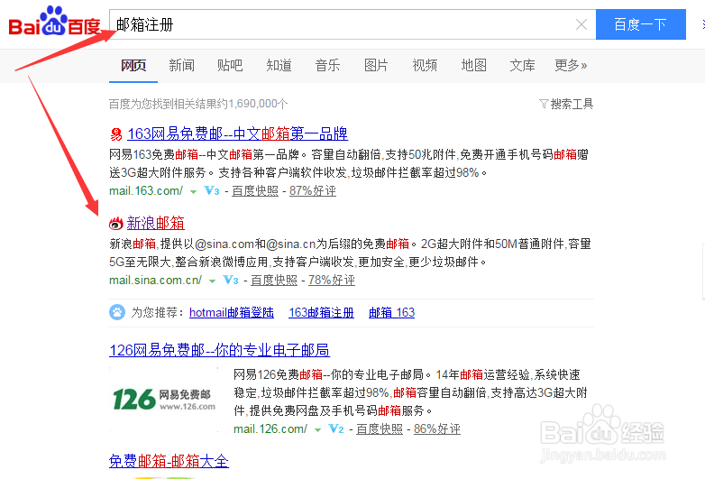Expand dropdown arrow after mail.126.com/
This screenshot has width=705, height=479.
[318, 430]
